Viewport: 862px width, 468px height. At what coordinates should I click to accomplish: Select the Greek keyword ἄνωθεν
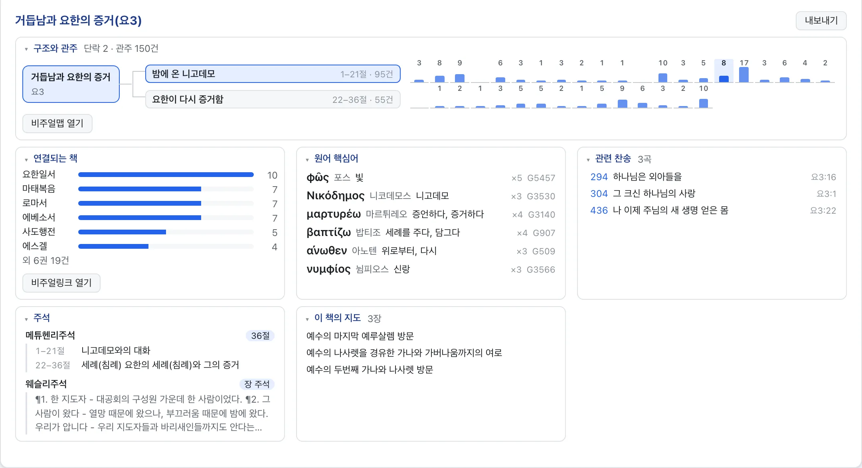pos(431,251)
